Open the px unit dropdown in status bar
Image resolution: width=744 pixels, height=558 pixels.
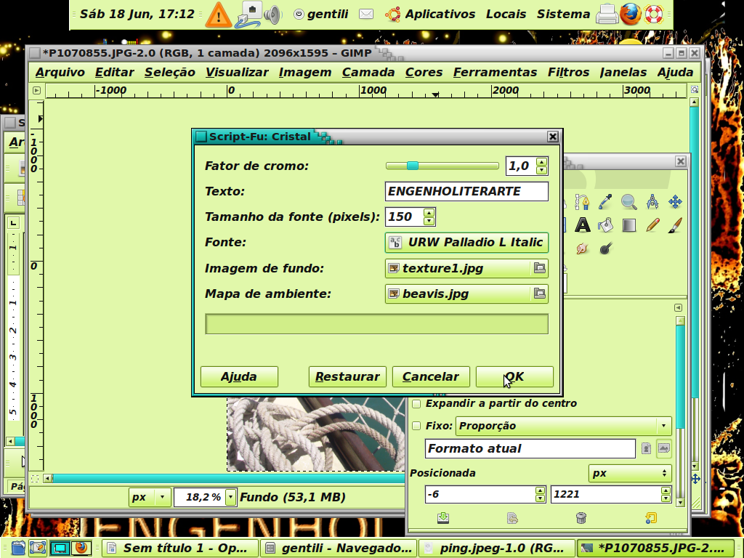tap(150, 497)
